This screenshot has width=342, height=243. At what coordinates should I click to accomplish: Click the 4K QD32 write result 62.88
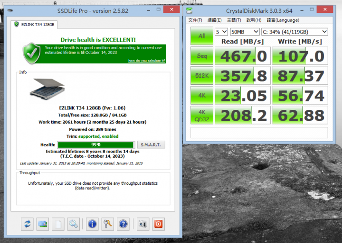(x=300, y=115)
